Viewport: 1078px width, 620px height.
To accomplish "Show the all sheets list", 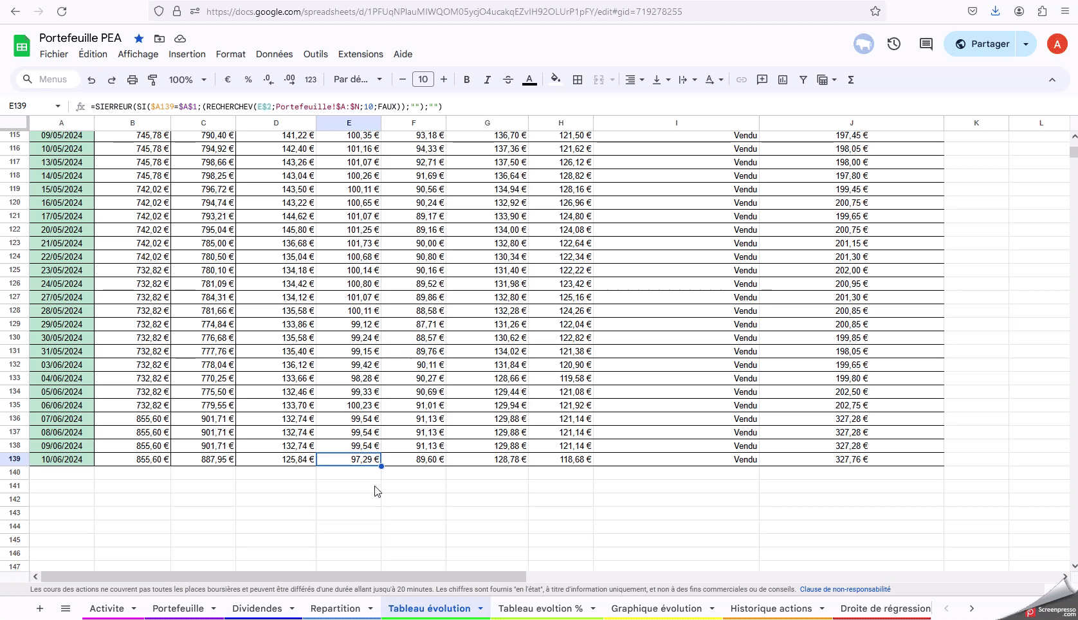I will click(66, 608).
